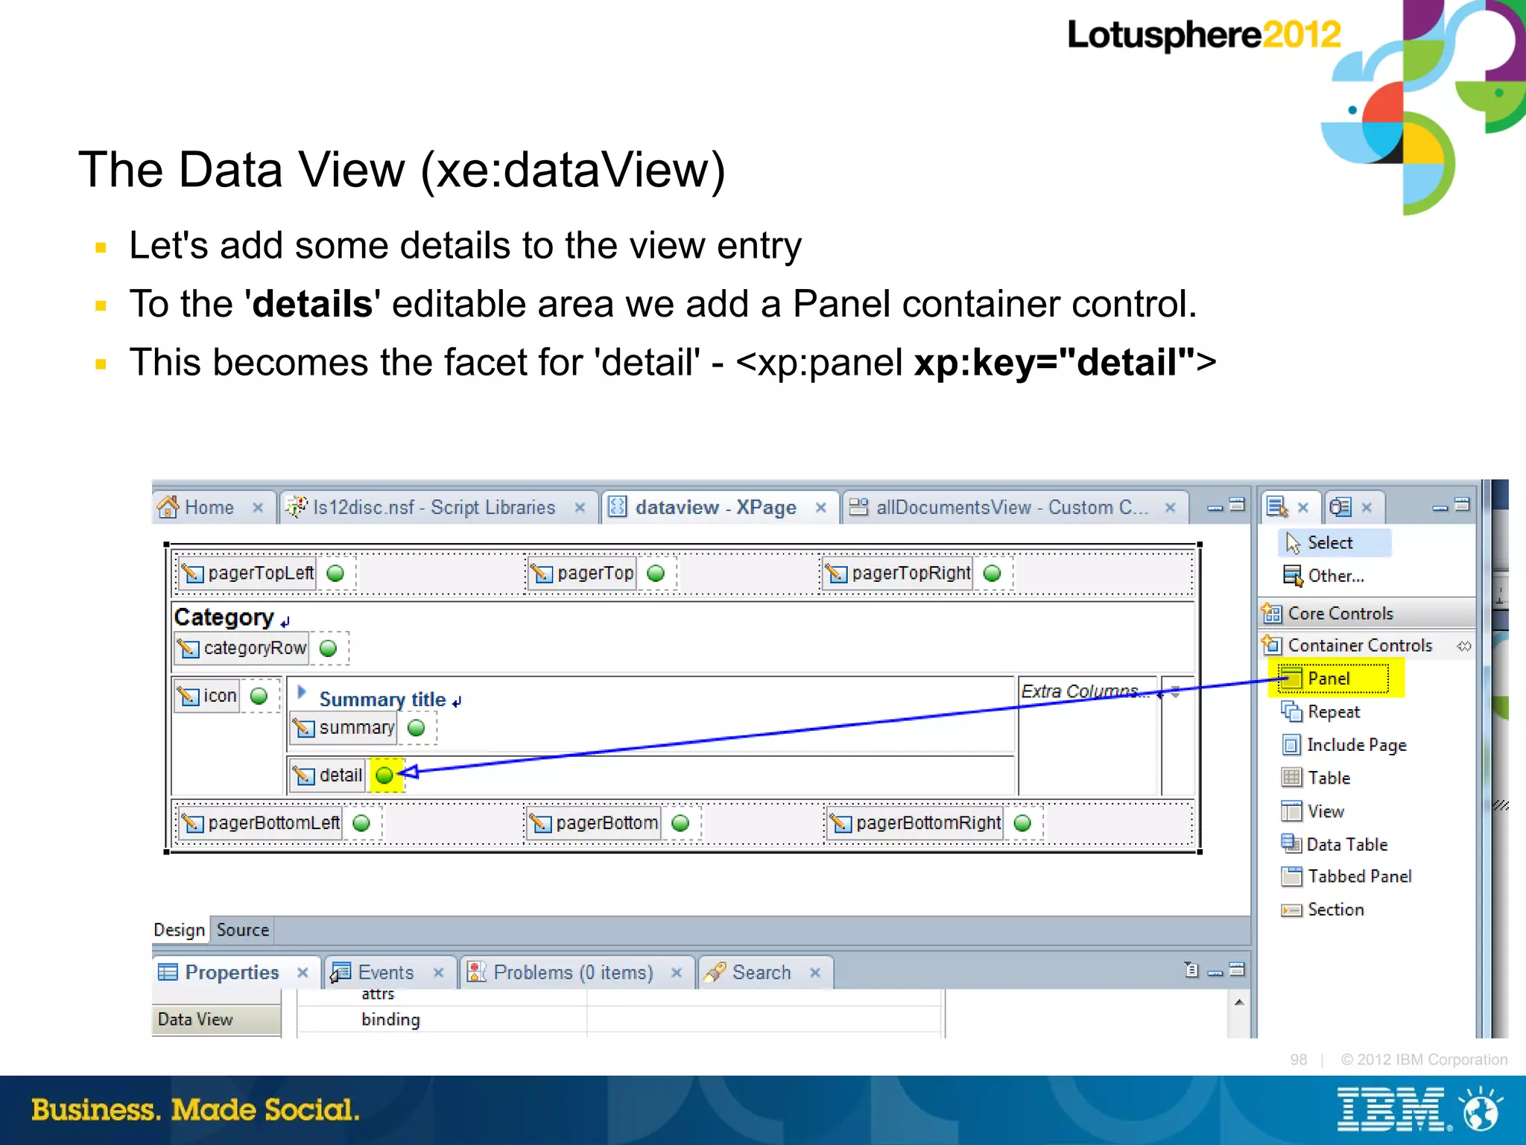Click green circle beside pagerBottom
The image size is (1526, 1145).
(x=680, y=823)
